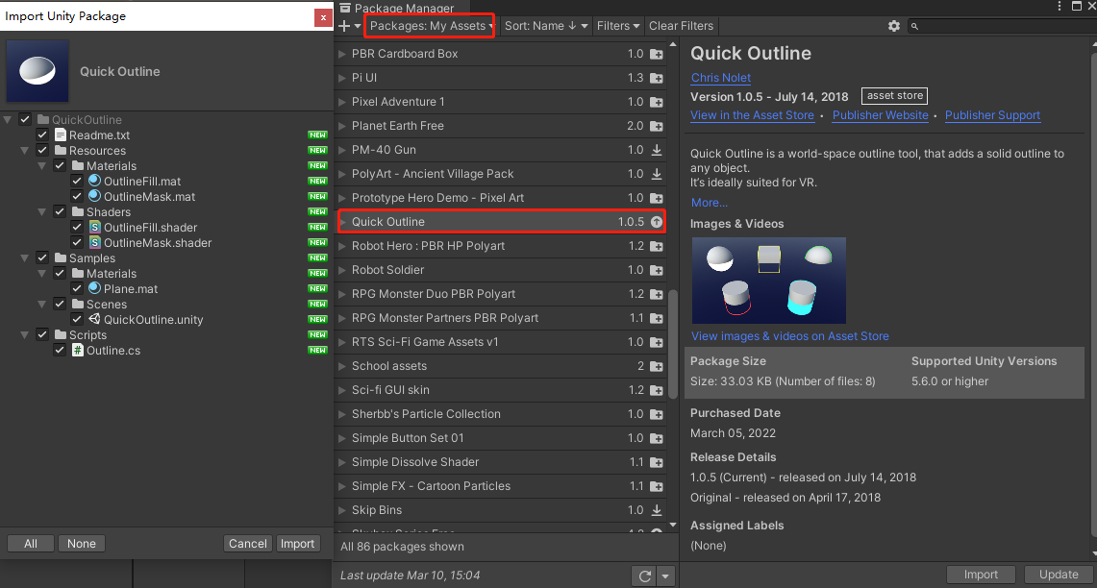Viewport: 1097px width, 588px height.
Task: Click the download icon beside PM-40 Gun
Action: pos(657,150)
